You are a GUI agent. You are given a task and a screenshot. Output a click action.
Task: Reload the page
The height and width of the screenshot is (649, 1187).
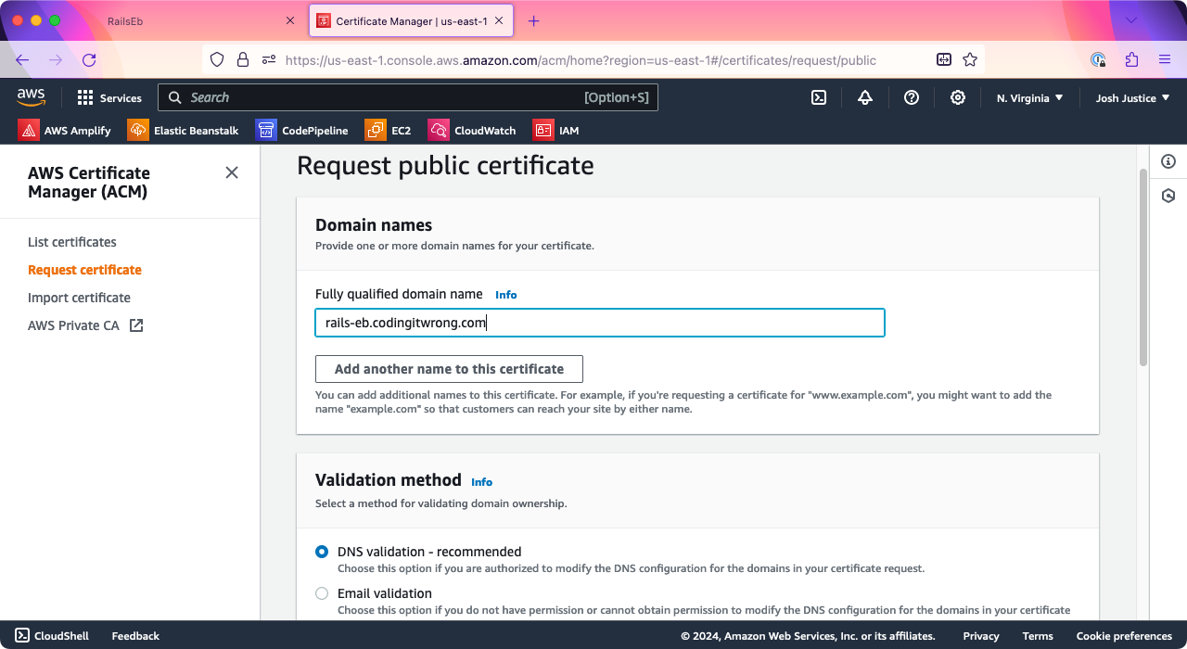tap(89, 59)
